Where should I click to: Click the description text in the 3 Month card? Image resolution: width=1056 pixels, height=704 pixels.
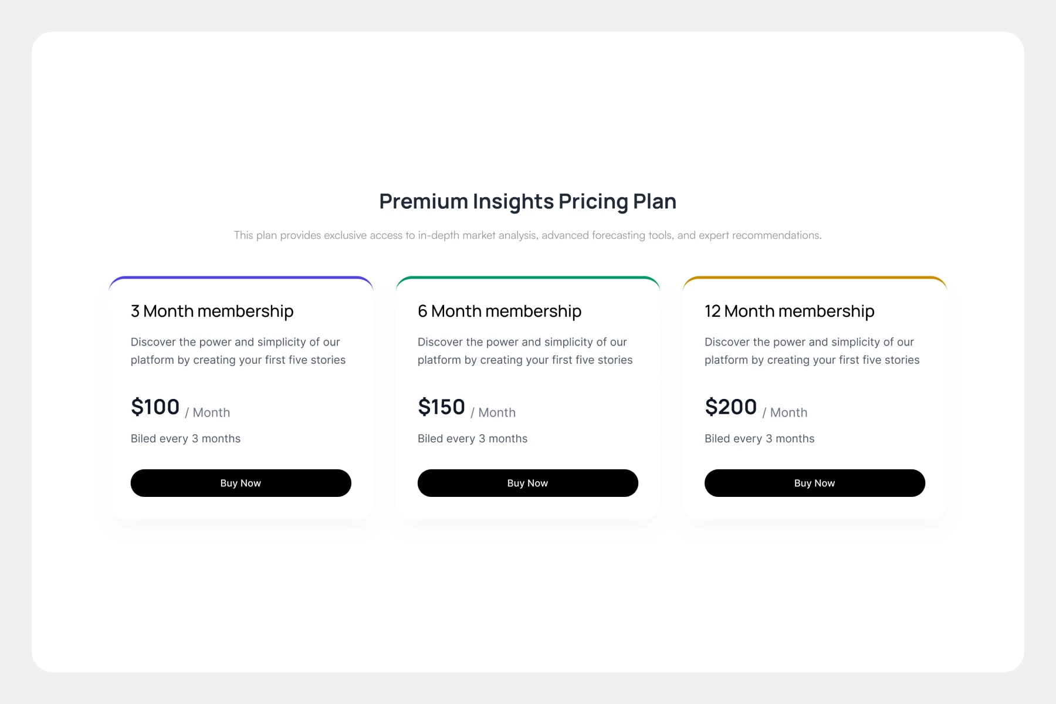pos(238,351)
